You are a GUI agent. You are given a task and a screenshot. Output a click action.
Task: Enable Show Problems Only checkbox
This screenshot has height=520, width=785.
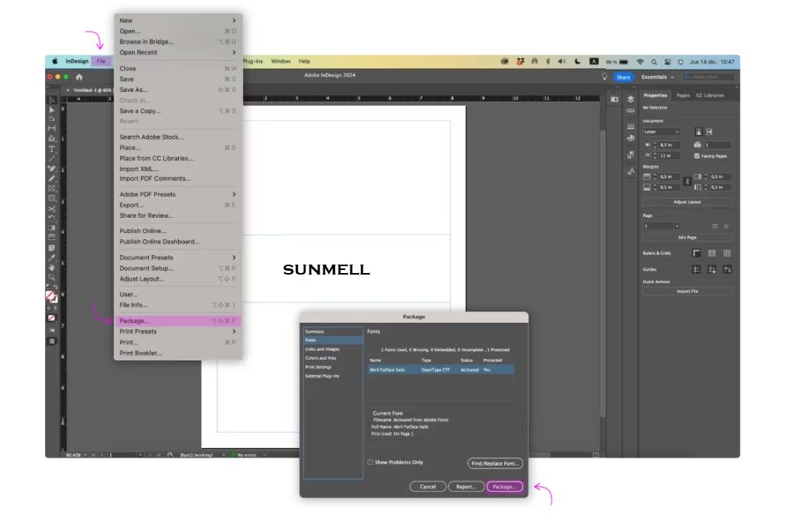tap(370, 462)
